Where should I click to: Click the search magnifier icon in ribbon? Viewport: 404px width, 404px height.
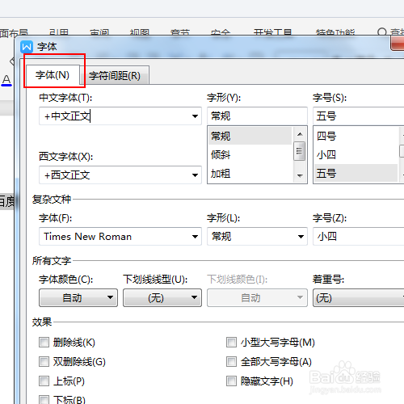pos(382,32)
